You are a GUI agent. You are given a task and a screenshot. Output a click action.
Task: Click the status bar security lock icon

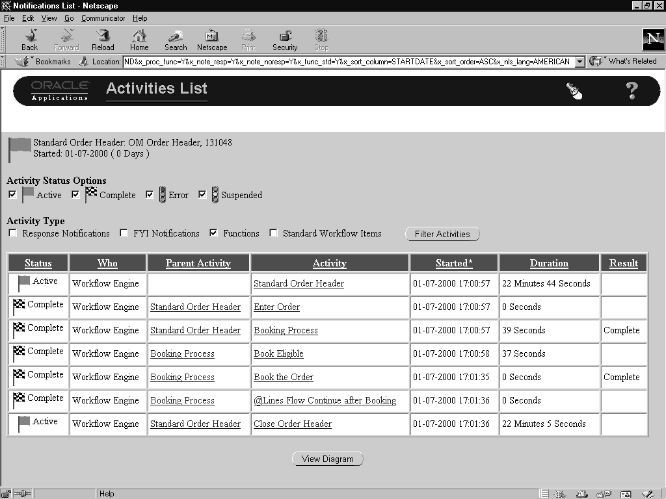(6, 494)
